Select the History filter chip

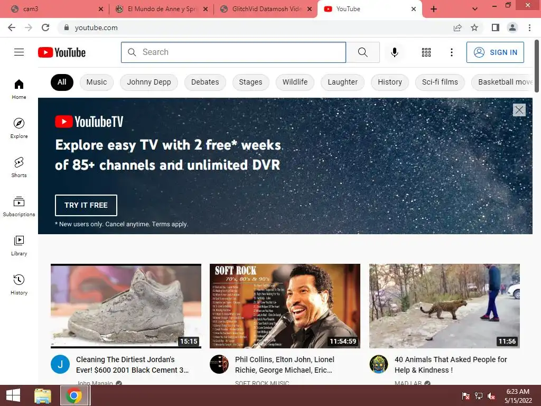(390, 82)
